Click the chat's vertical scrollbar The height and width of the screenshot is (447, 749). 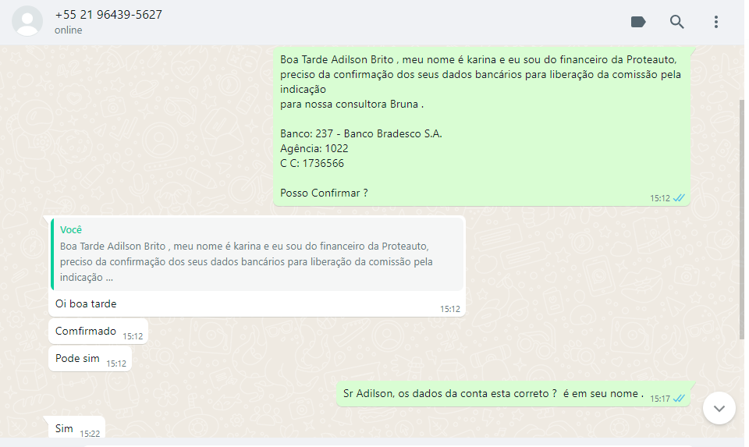(741, 218)
